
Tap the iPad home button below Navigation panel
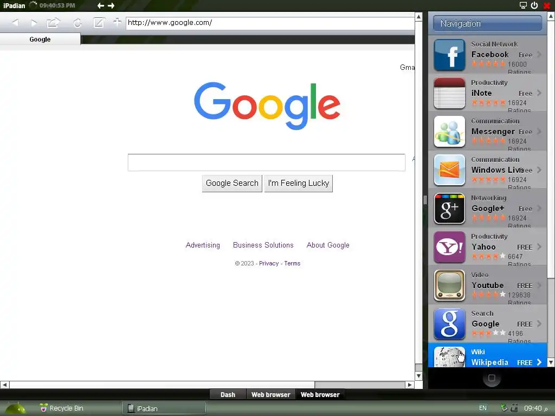(492, 378)
